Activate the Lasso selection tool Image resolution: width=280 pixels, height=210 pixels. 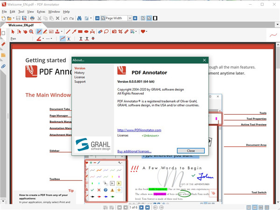pos(107,32)
